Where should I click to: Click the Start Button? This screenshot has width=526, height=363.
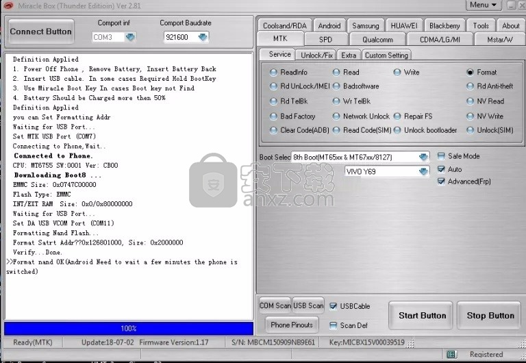tap(422, 316)
